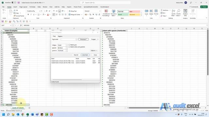The width and height of the screenshot is (209, 117).
Task: Switch to Replace tab in dialog
Action: [x=60, y=36]
